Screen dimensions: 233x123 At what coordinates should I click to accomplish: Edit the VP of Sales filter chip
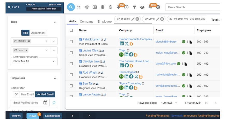click(x=133, y=19)
